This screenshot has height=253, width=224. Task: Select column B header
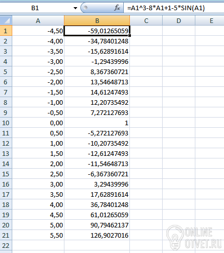(97, 20)
